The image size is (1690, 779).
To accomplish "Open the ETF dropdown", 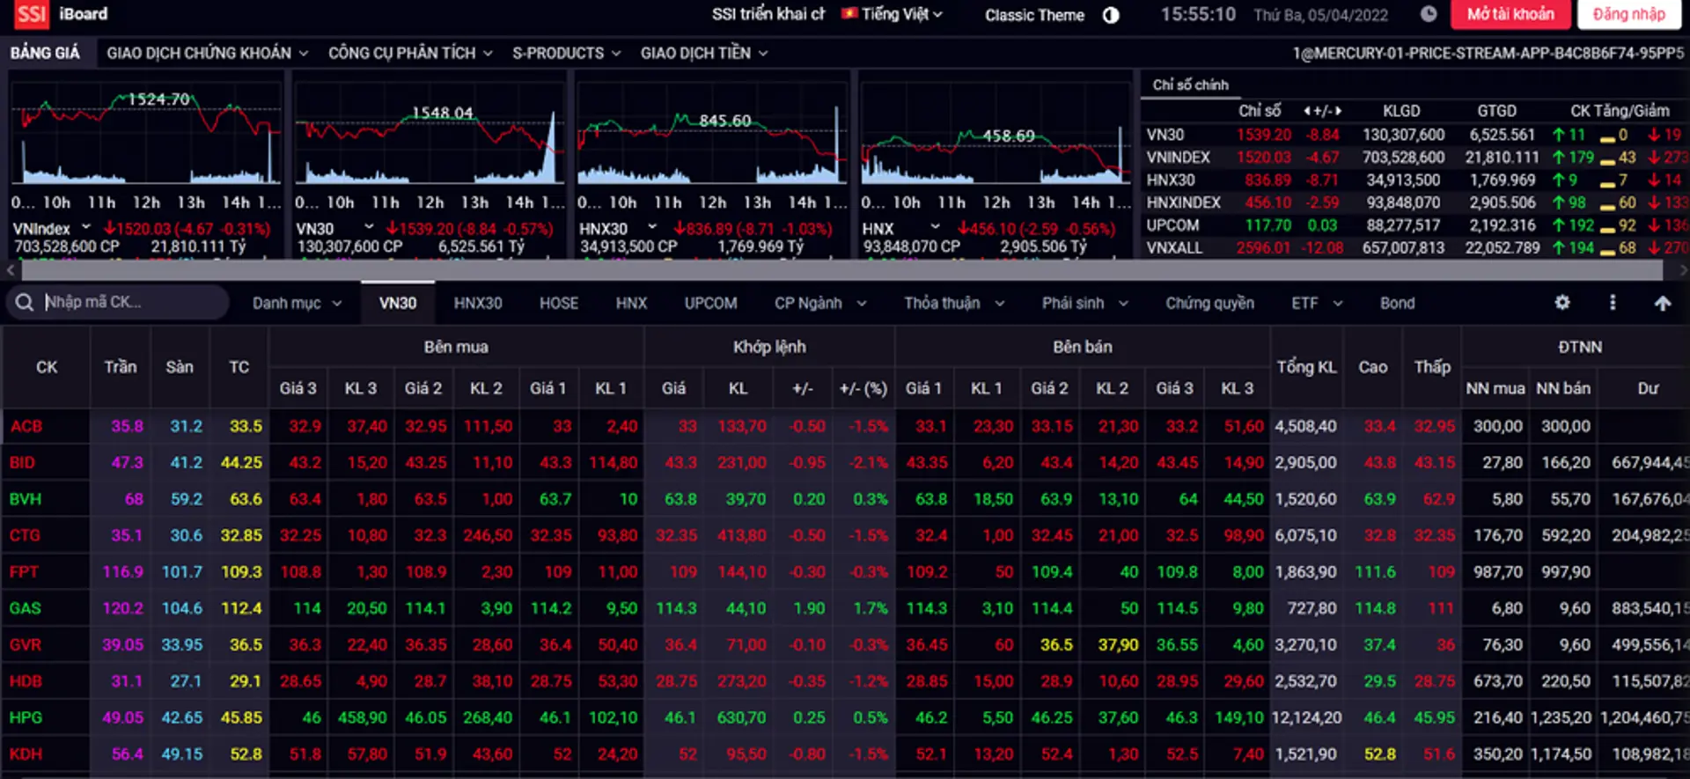I will point(1317,303).
